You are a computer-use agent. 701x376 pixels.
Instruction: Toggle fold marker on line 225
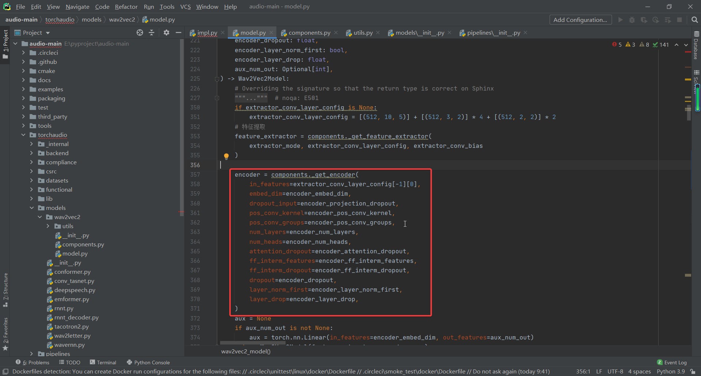217,79
